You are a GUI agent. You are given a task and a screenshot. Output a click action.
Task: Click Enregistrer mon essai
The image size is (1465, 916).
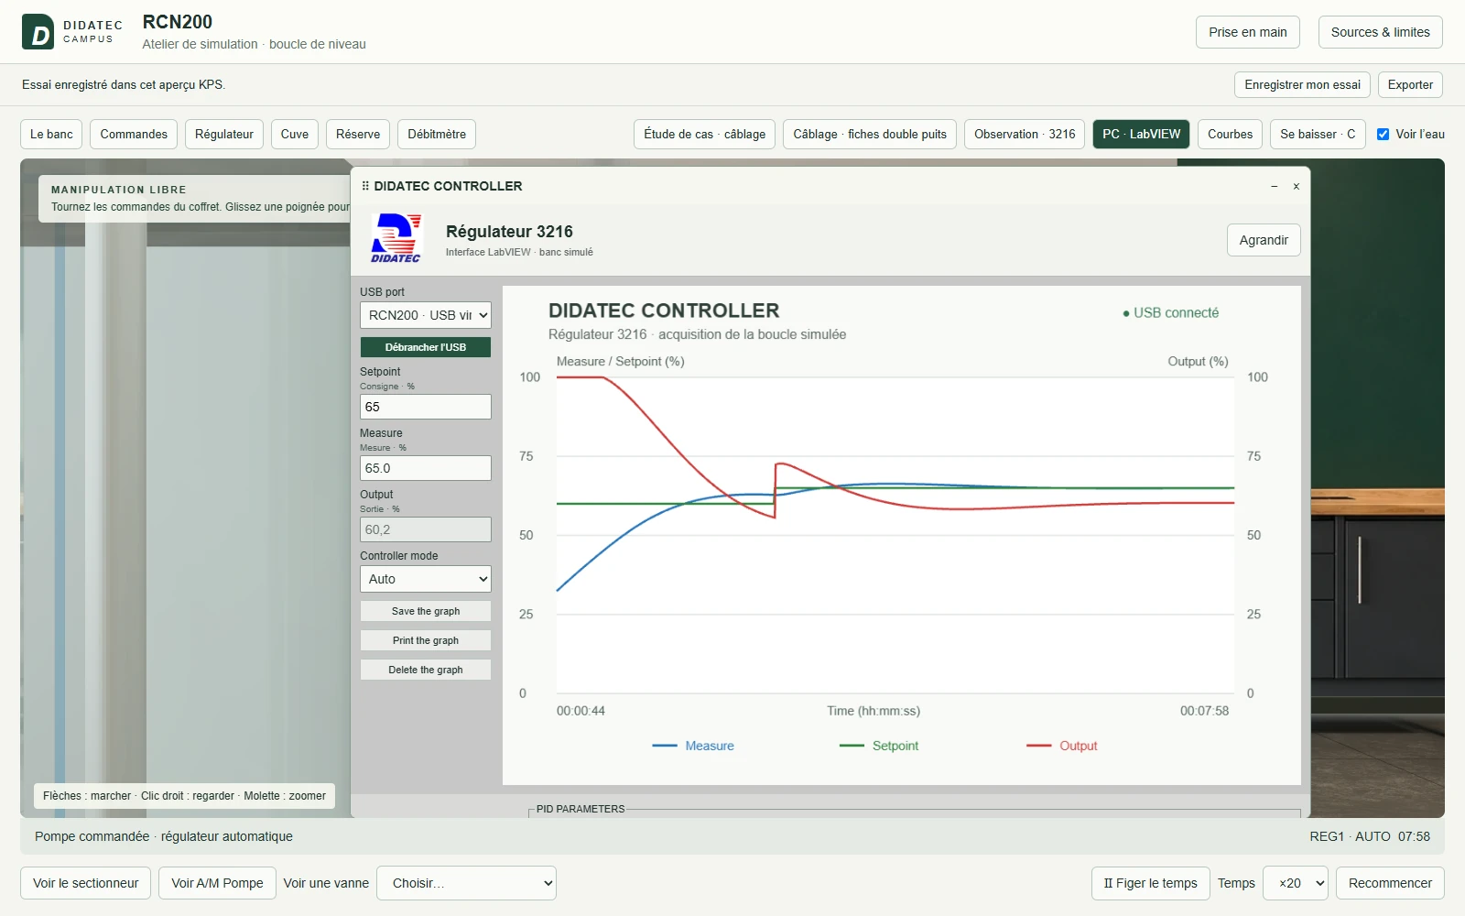(1302, 84)
